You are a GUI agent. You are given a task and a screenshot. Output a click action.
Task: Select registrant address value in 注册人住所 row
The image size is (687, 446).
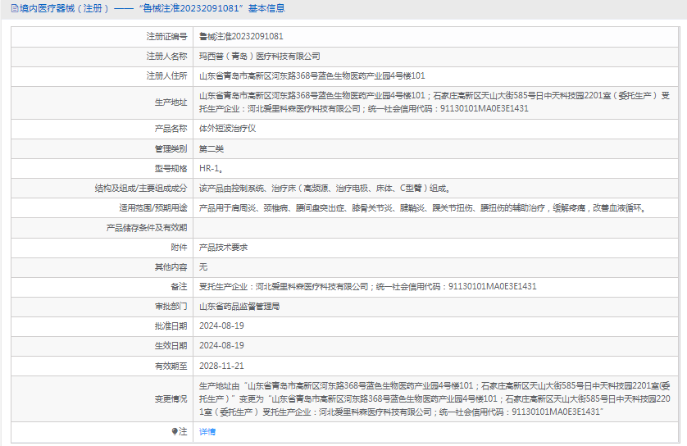312,75
